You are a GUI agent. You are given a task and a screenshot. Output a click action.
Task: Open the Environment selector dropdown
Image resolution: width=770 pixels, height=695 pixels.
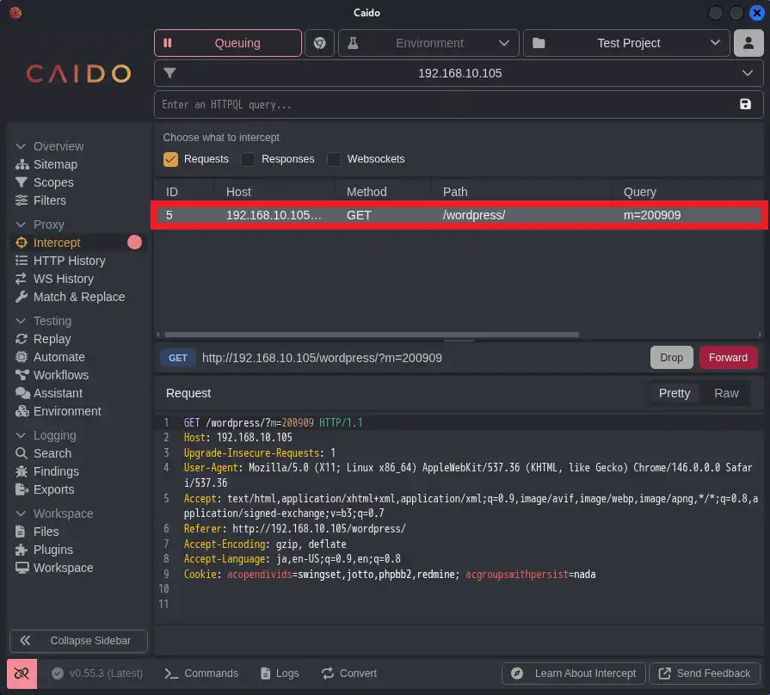point(428,43)
